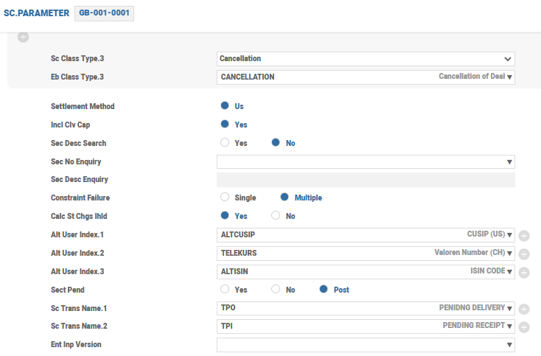Expand the Eb Class Type.3 dropdown
This screenshot has width=541, height=356.
[510, 77]
